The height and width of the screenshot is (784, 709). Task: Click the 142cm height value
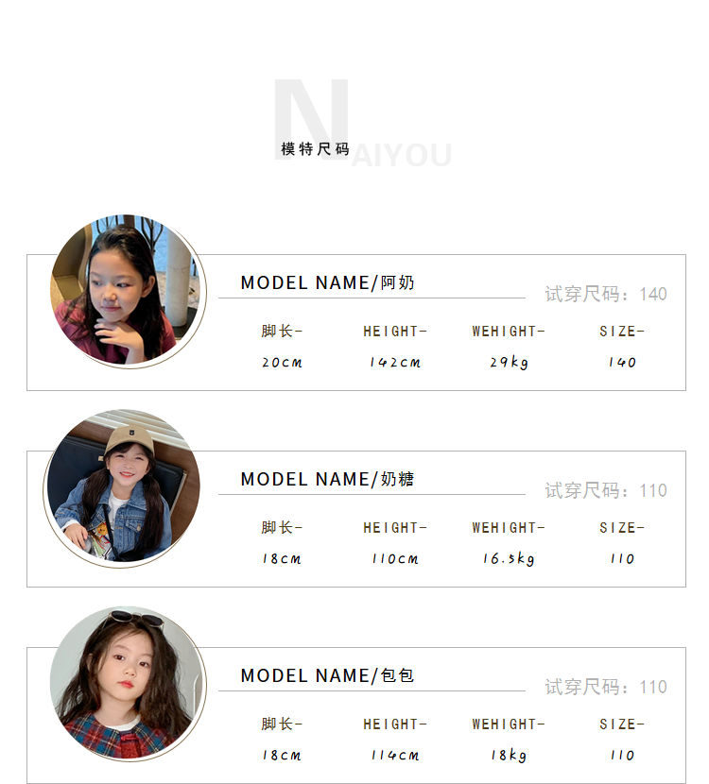coord(395,363)
